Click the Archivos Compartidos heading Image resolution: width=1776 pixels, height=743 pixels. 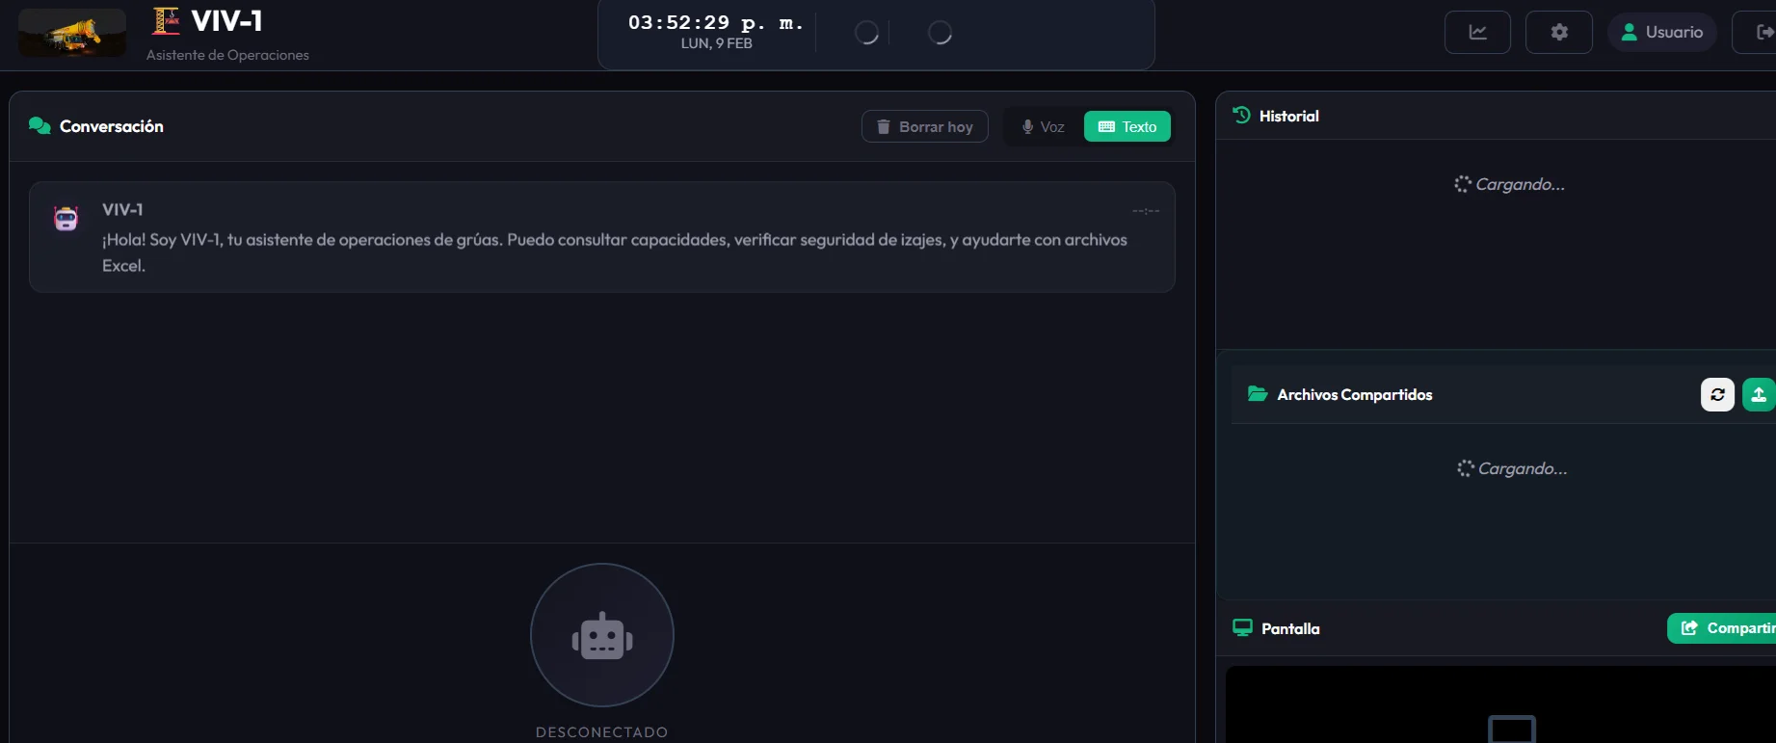[1355, 394]
